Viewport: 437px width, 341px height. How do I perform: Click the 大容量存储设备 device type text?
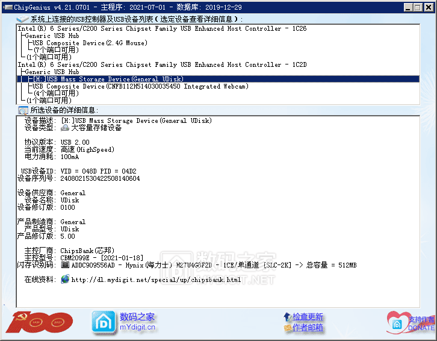(x=96, y=128)
